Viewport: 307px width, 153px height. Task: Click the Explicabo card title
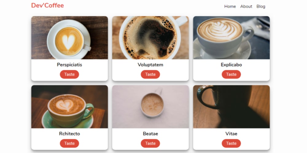(x=231, y=65)
